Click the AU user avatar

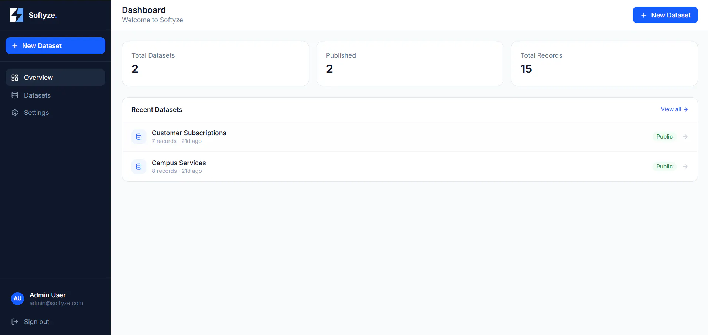click(x=18, y=298)
